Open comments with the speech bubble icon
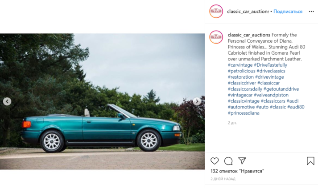 pos(228,161)
